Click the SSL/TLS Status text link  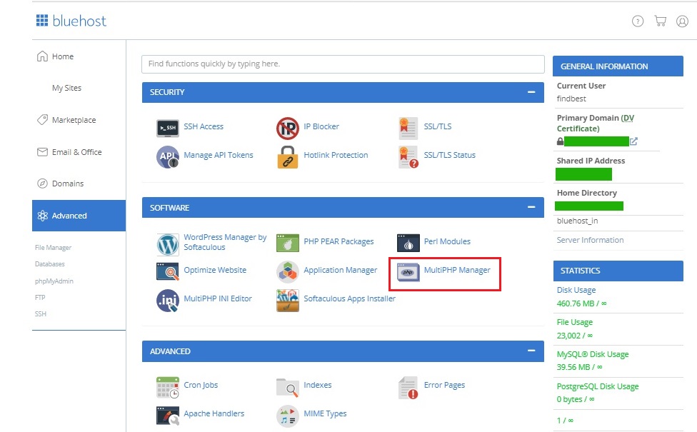pyautogui.click(x=449, y=155)
